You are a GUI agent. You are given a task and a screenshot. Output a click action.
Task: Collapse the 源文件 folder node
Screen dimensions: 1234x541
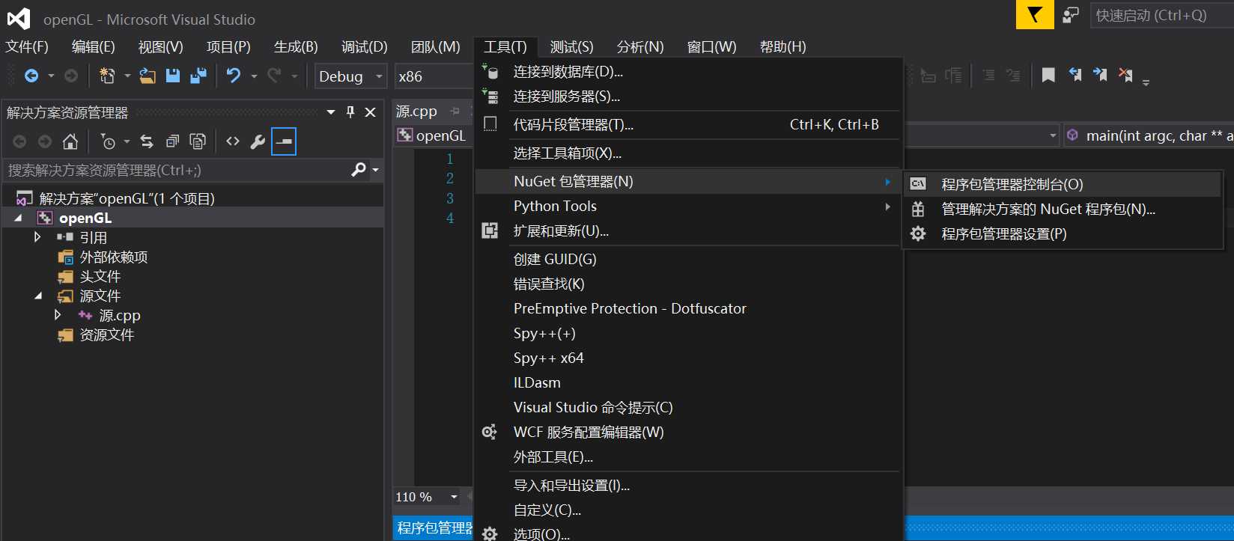37,296
